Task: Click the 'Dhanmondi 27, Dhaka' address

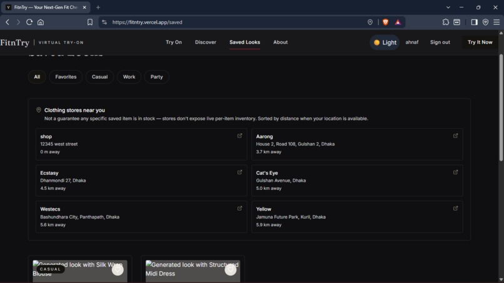Action: click(x=63, y=181)
